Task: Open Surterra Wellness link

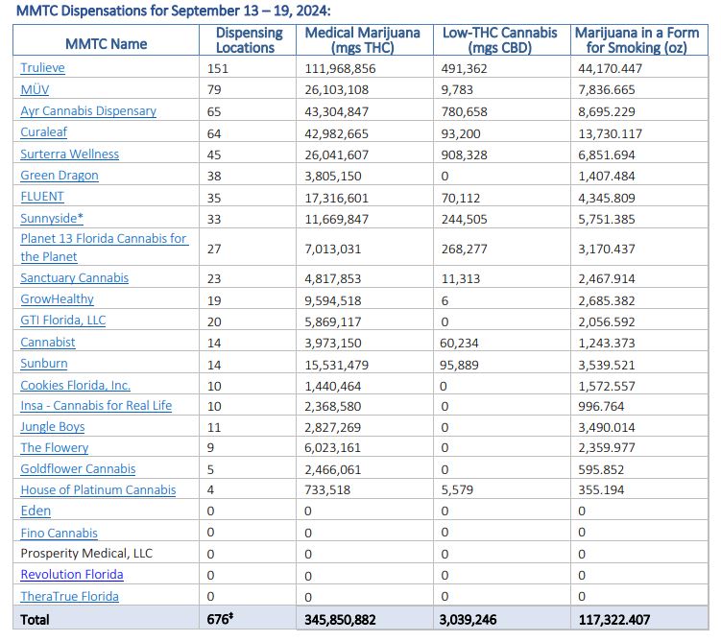Action: 70,154
